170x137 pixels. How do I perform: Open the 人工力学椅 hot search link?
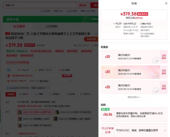(x=45, y=11)
